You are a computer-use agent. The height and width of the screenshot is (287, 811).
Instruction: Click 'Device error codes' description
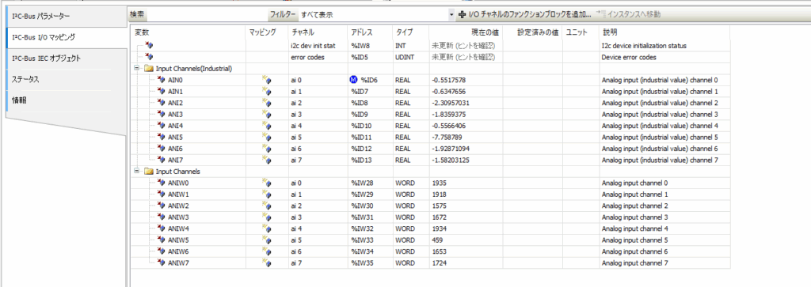click(629, 57)
